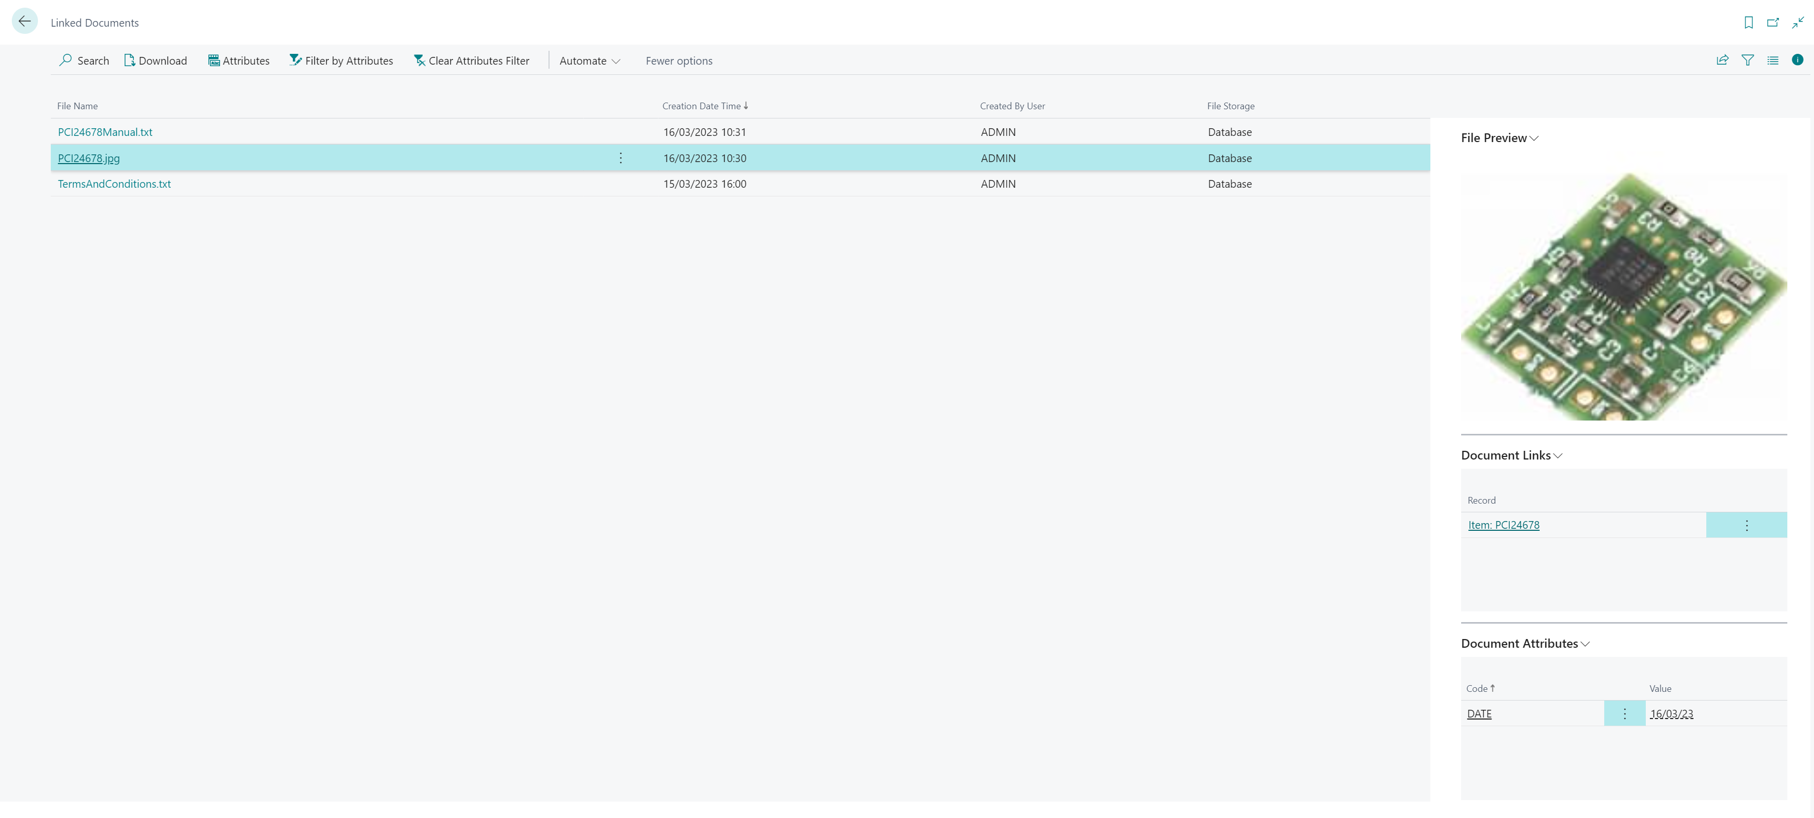Click Fewer options in the action bar
The width and height of the screenshot is (1814, 818).
pos(678,61)
